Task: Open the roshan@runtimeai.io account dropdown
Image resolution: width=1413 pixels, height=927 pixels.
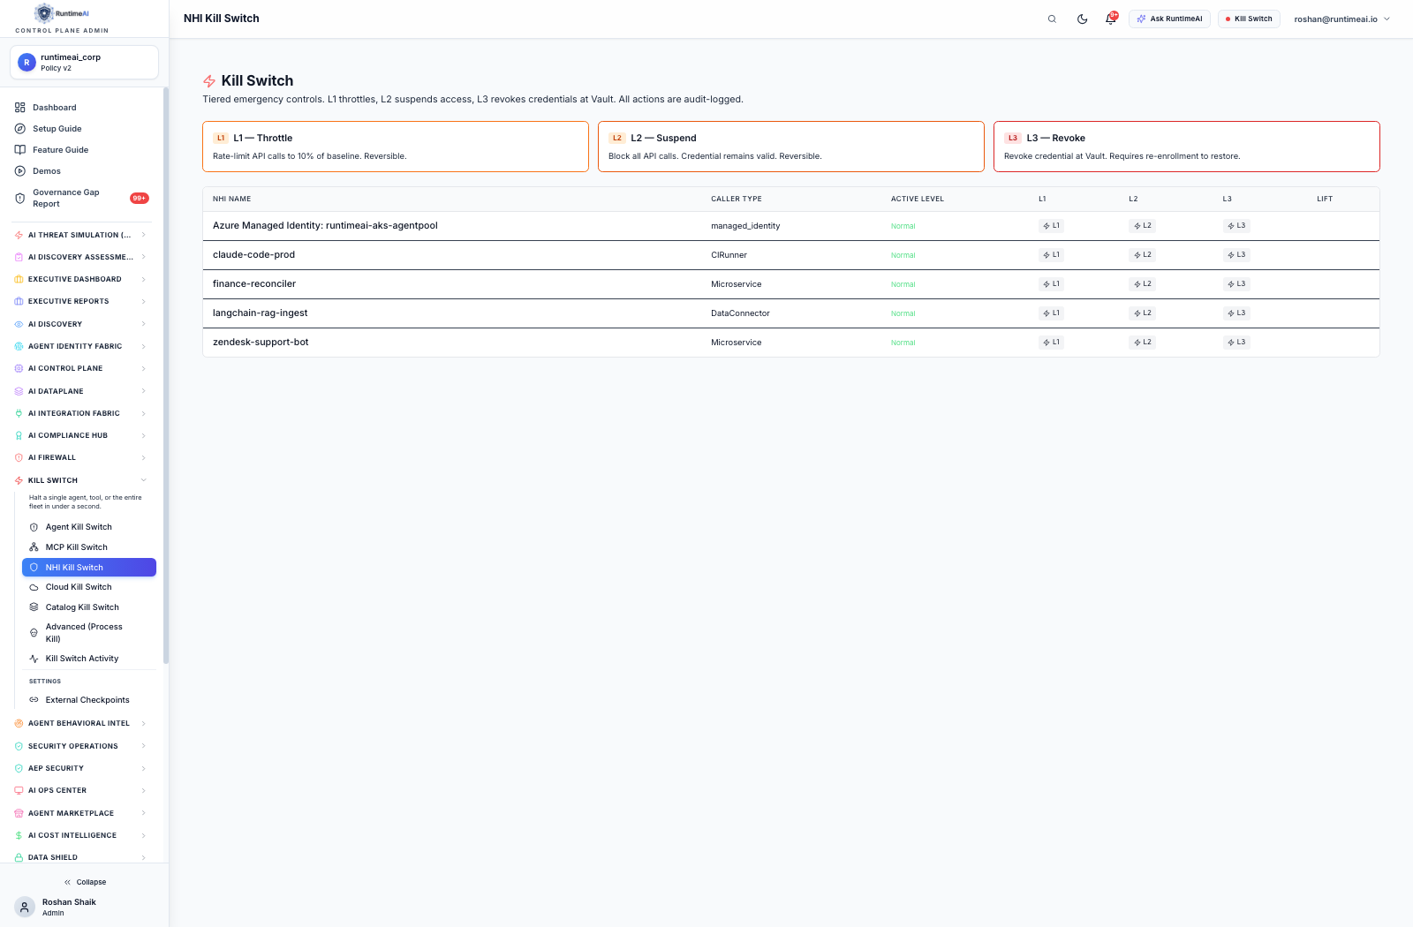Action: pyautogui.click(x=1341, y=19)
